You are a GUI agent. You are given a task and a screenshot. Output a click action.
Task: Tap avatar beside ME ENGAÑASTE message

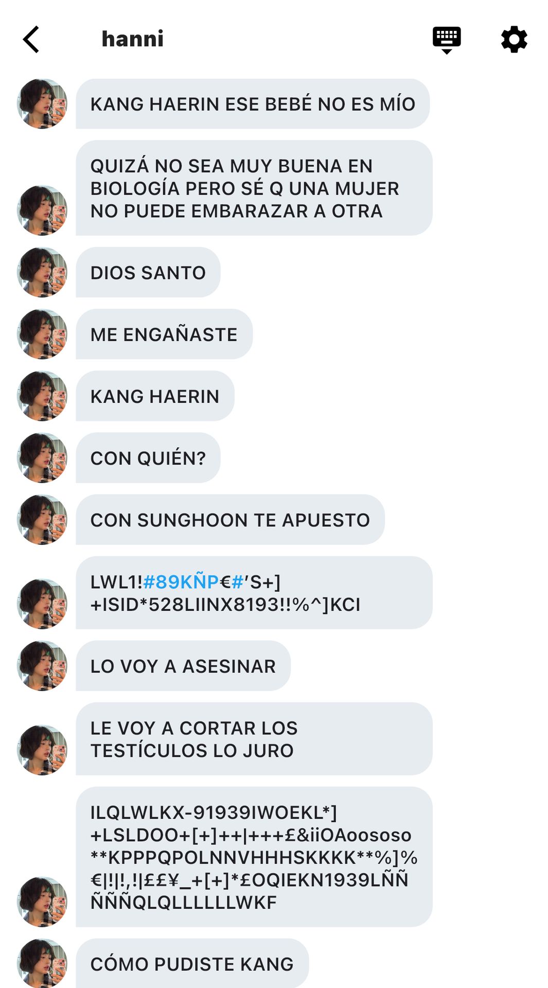click(42, 334)
